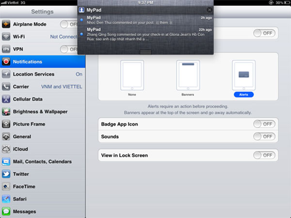Tap the General gear icon
Screen dimensions: 291x218
coord(6,137)
